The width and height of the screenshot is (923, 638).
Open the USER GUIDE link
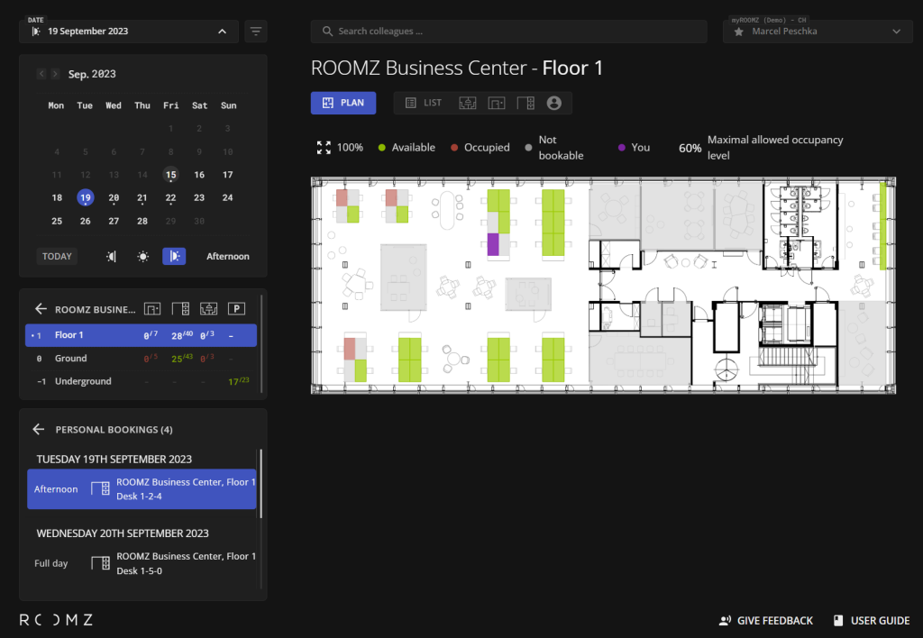871,620
